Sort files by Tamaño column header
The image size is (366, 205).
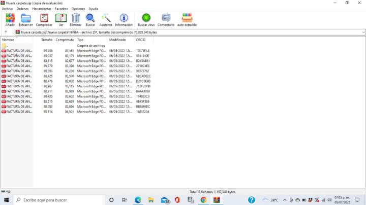click(x=47, y=40)
